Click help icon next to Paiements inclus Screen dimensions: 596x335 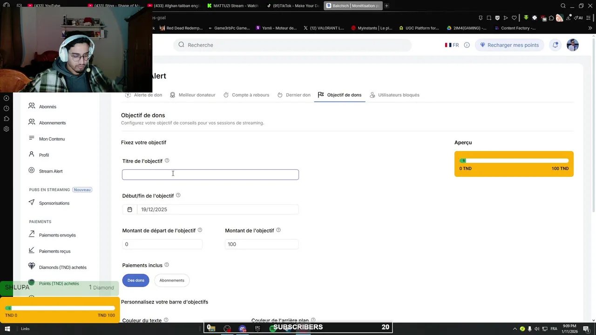point(167,265)
